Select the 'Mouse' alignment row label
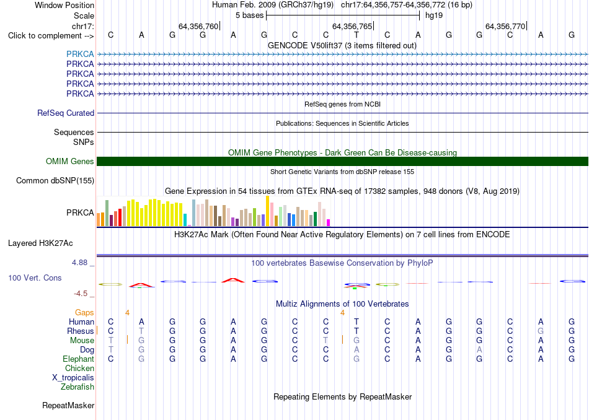Image resolution: width=589 pixels, height=420 pixels. (82, 341)
